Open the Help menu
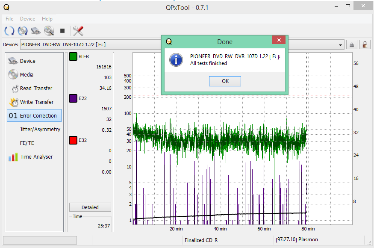Image resolution: width=374 pixels, height=248 pixels. tap(47, 19)
